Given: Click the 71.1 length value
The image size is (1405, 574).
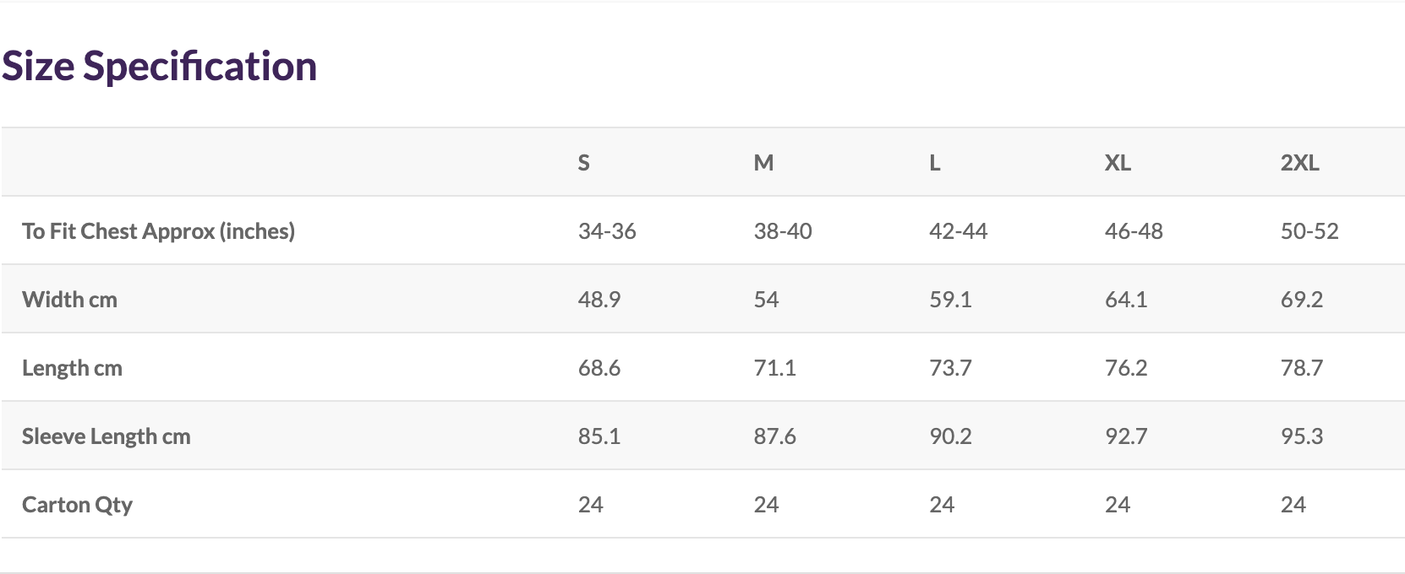Looking at the screenshot, I should [x=774, y=368].
